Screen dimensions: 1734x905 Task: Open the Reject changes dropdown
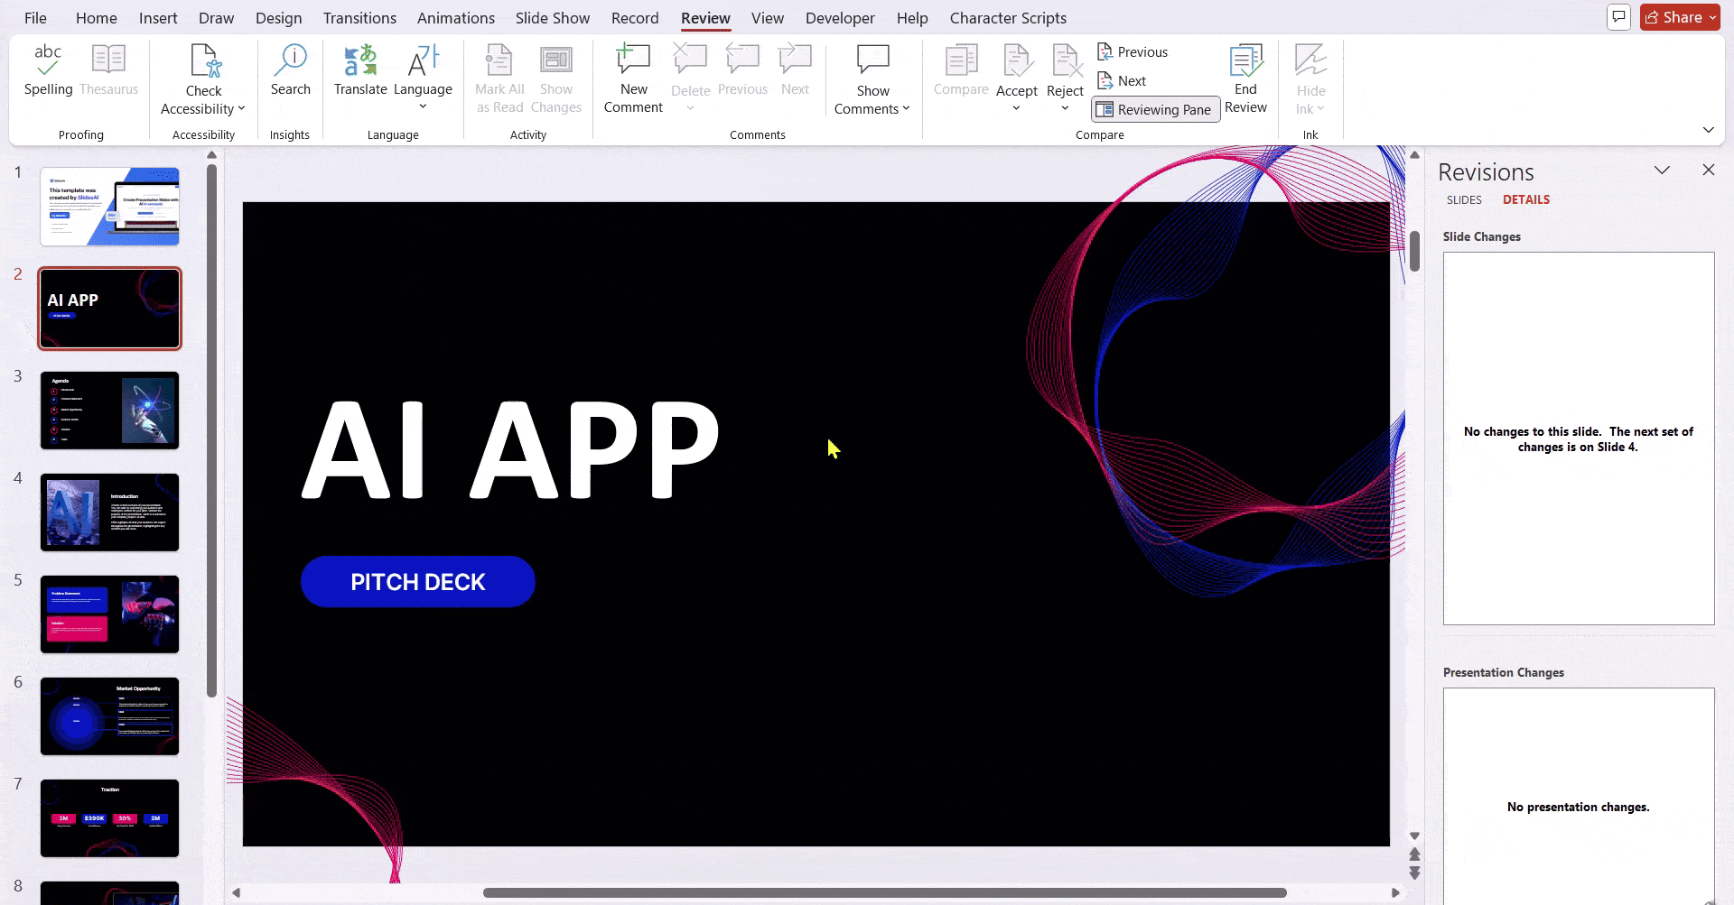pyautogui.click(x=1065, y=108)
